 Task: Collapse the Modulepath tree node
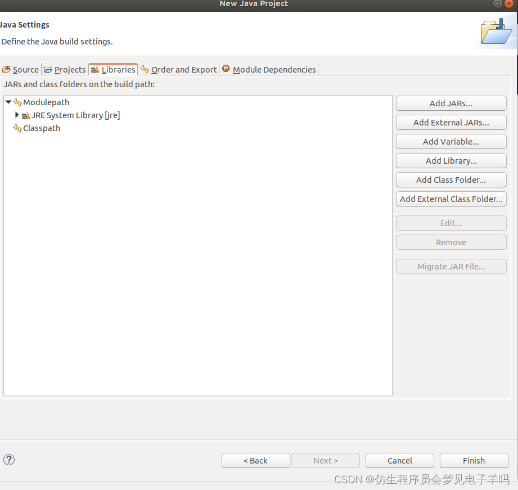tap(8, 102)
